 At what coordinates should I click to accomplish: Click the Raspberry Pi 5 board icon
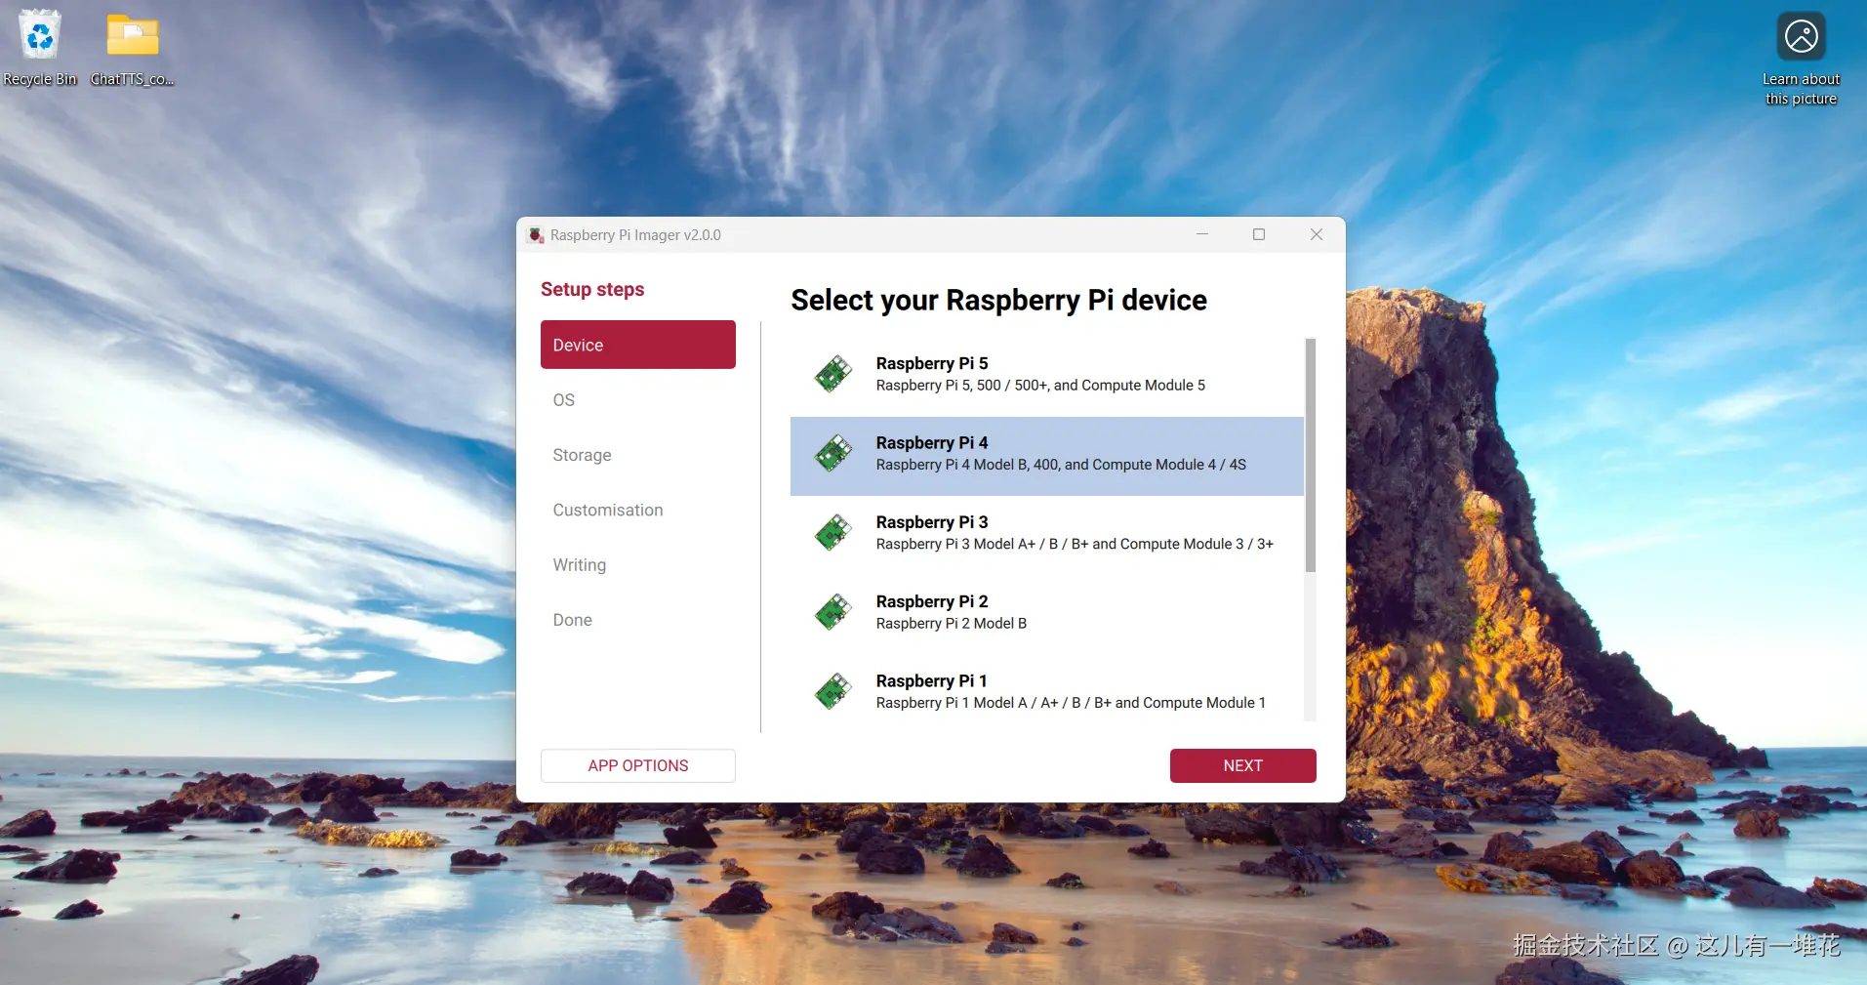coord(833,374)
